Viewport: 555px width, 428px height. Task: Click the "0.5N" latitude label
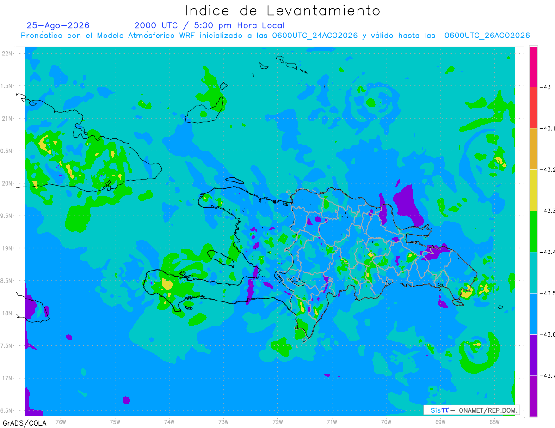[6, 151]
